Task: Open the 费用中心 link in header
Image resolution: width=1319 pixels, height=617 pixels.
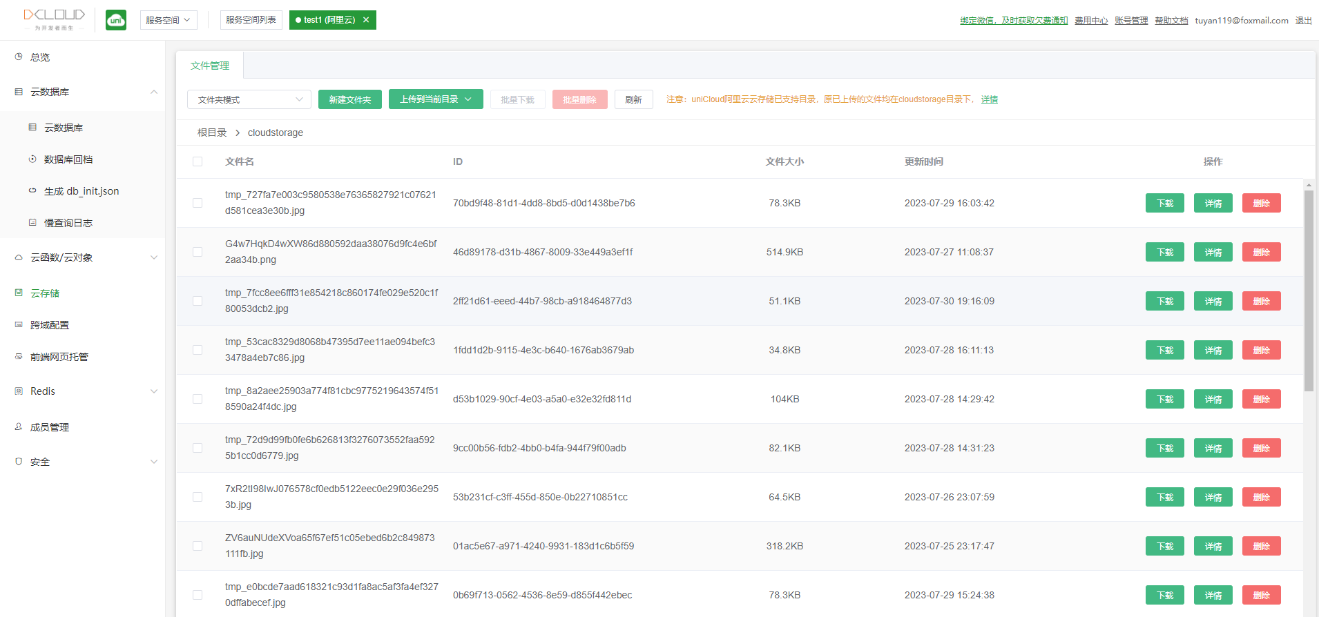Action: click(1091, 21)
